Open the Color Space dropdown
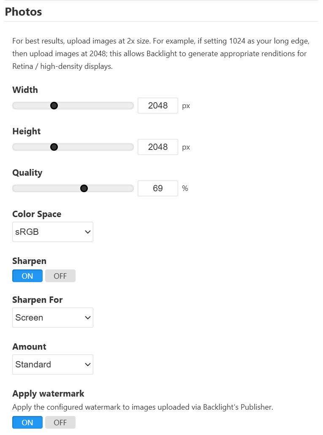This screenshot has height=435, width=323. (x=53, y=232)
